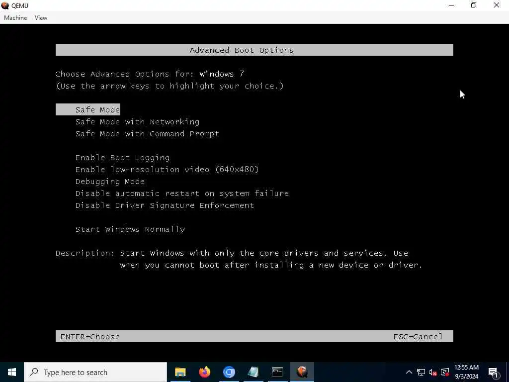Screen dimensions: 509x382
Task: Click the QEMU taskbar icon
Action: click(x=302, y=372)
